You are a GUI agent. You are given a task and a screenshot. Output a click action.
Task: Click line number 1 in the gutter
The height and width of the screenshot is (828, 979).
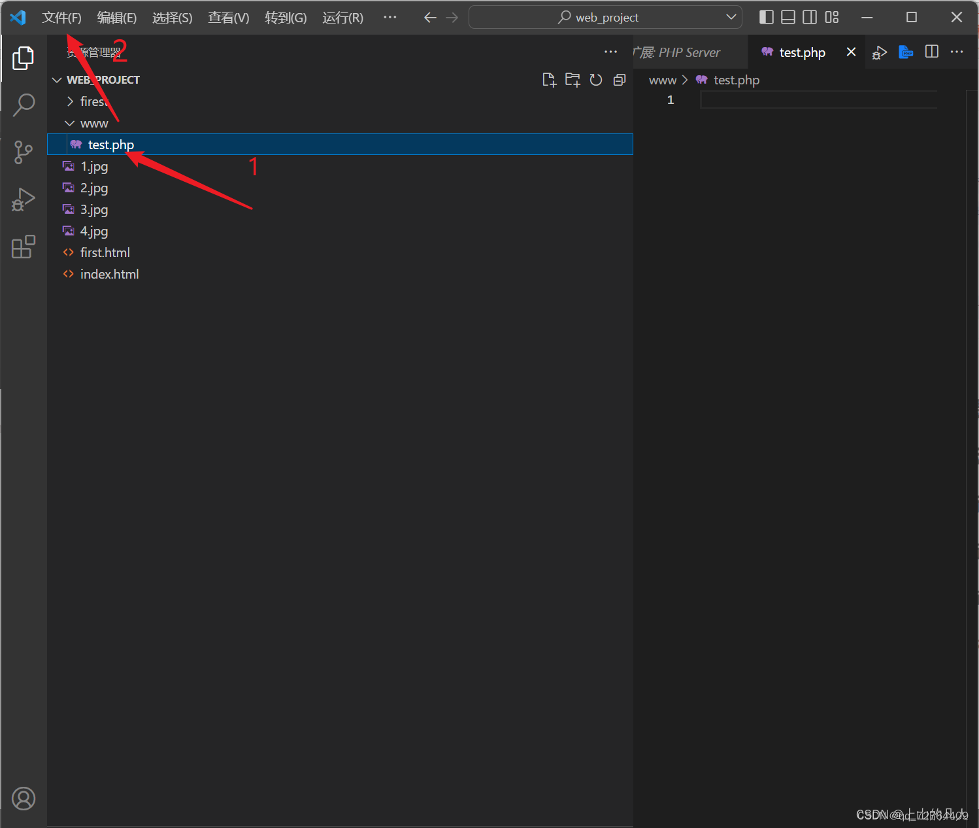[x=670, y=99]
